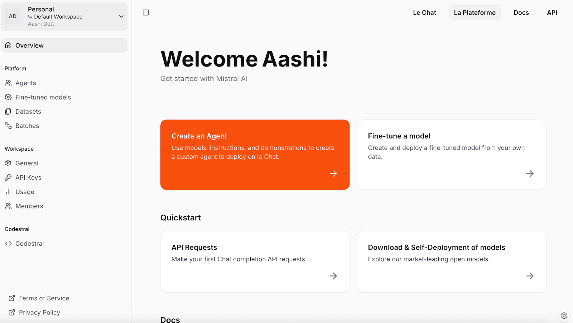573x323 pixels.
Task: Click the Codestral code brackets icon
Action: [8, 244]
